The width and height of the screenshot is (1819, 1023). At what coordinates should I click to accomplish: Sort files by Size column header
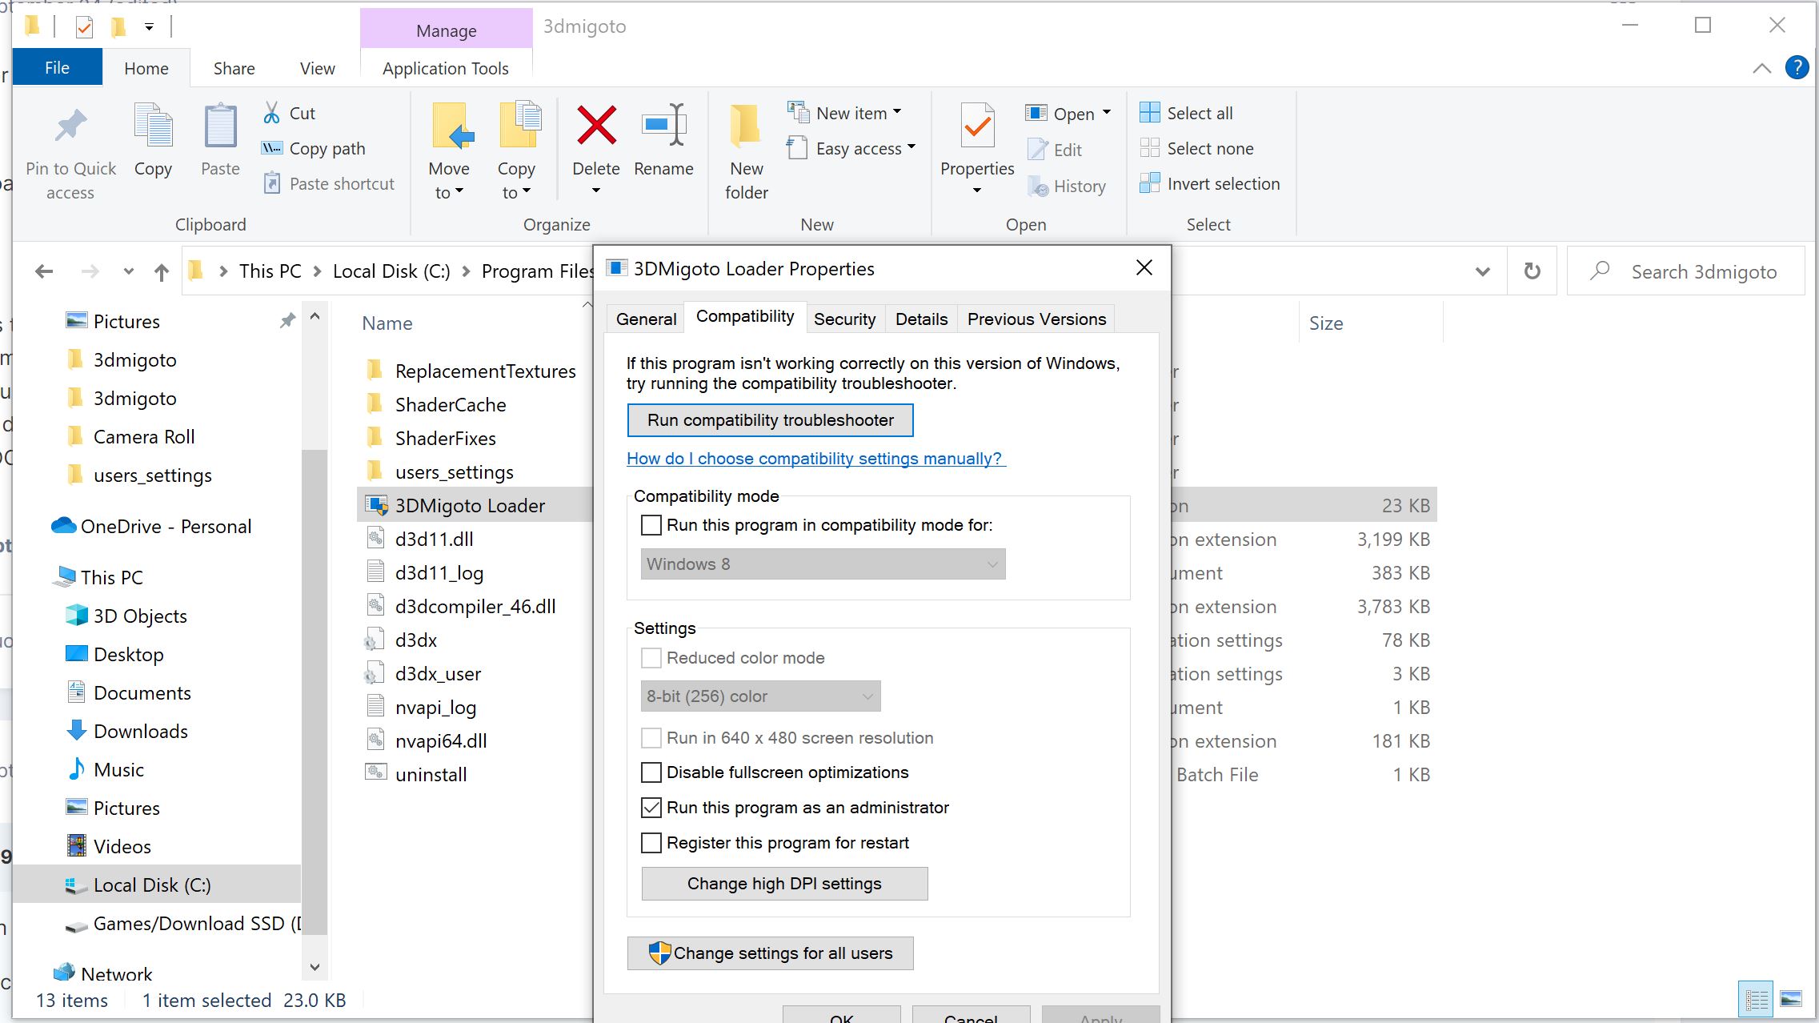pyautogui.click(x=1325, y=323)
